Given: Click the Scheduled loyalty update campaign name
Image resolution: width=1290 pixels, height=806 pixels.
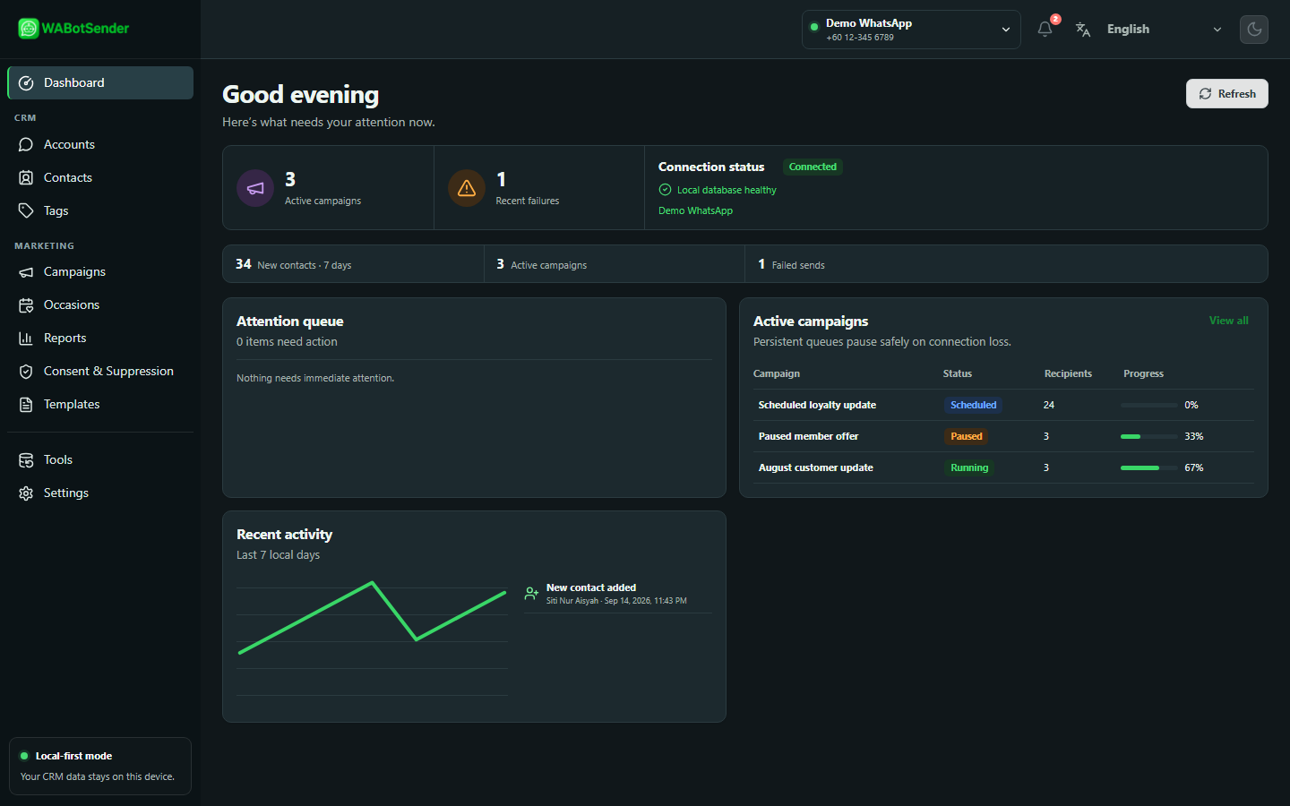Looking at the screenshot, I should 817,405.
